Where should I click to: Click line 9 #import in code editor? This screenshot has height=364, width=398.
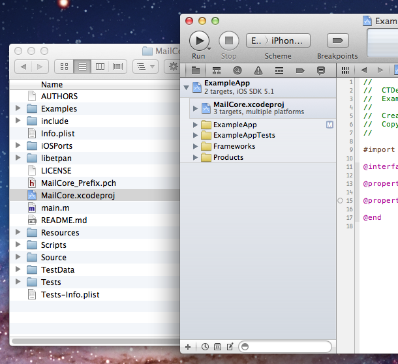(378, 149)
